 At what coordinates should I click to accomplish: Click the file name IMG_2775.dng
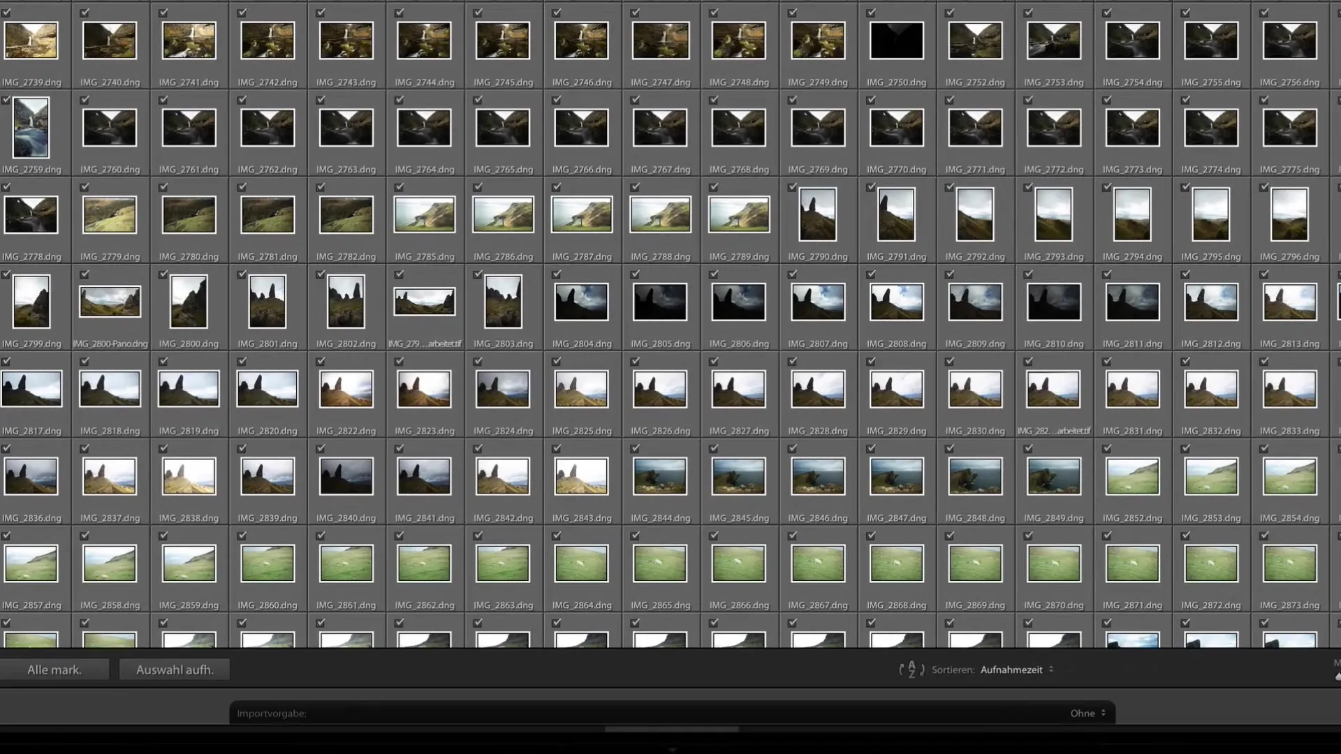pos(1290,170)
